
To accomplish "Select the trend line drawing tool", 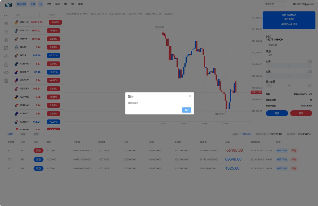I will (x=6, y=16).
